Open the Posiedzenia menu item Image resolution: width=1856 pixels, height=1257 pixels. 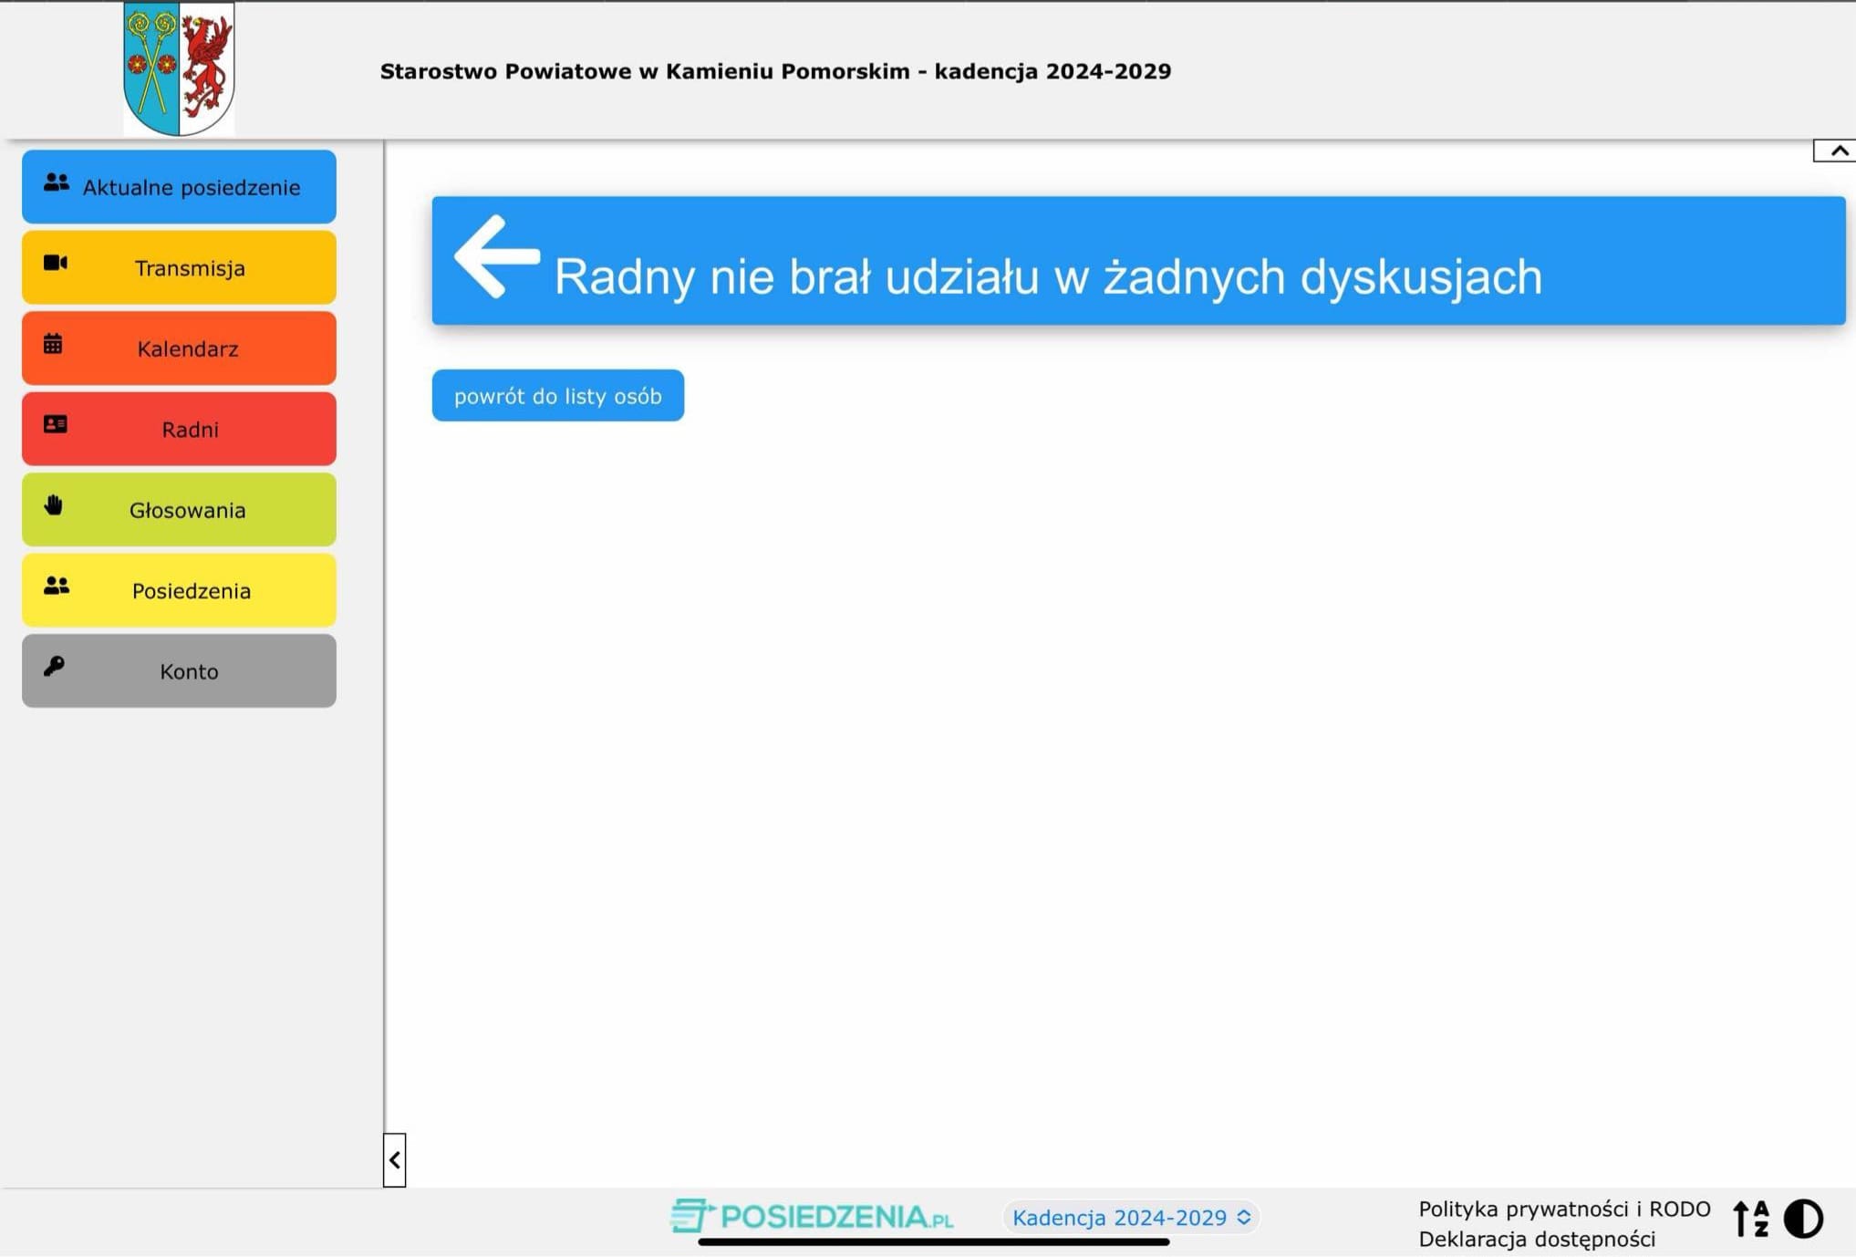tap(180, 591)
